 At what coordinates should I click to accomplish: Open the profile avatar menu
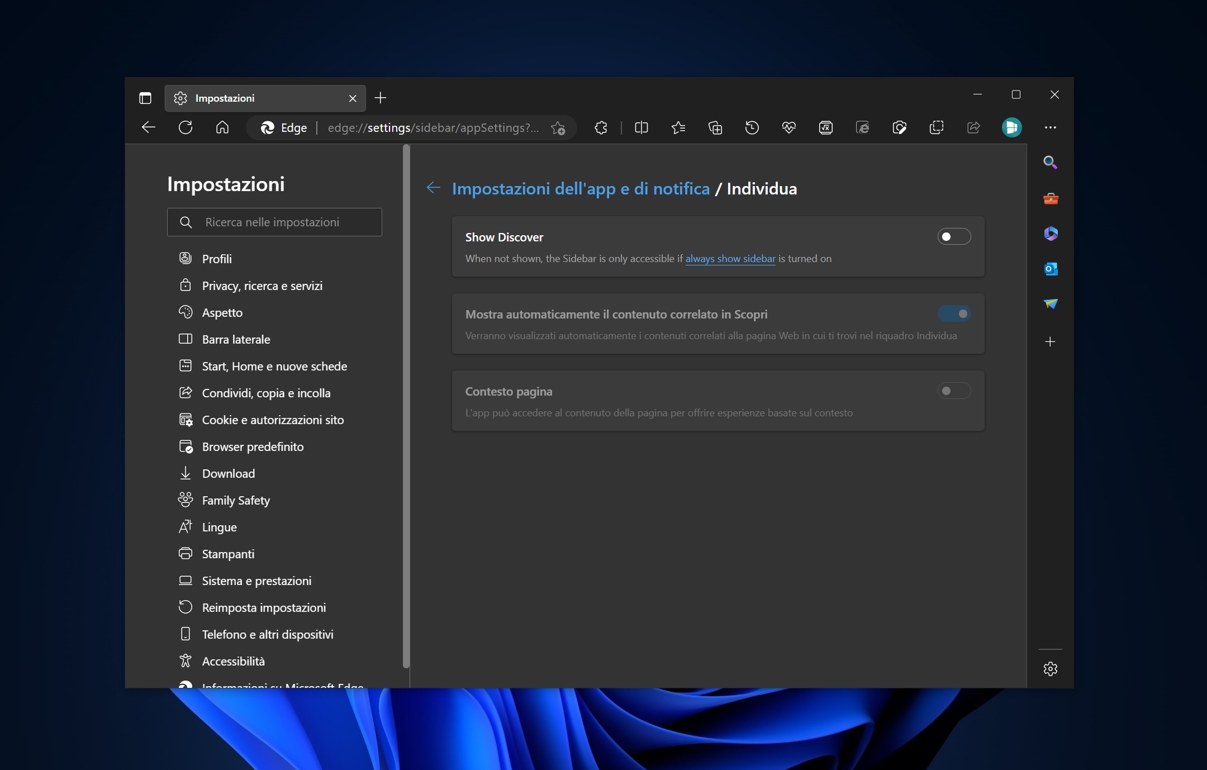[1011, 127]
